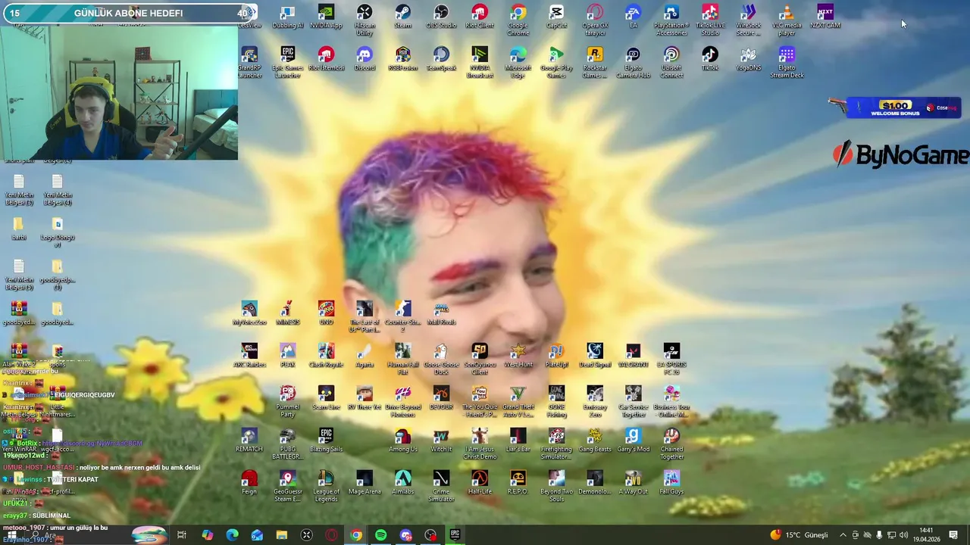The width and height of the screenshot is (970, 545).
Task: Open the TikTok desktop shortcut
Action: point(710,59)
